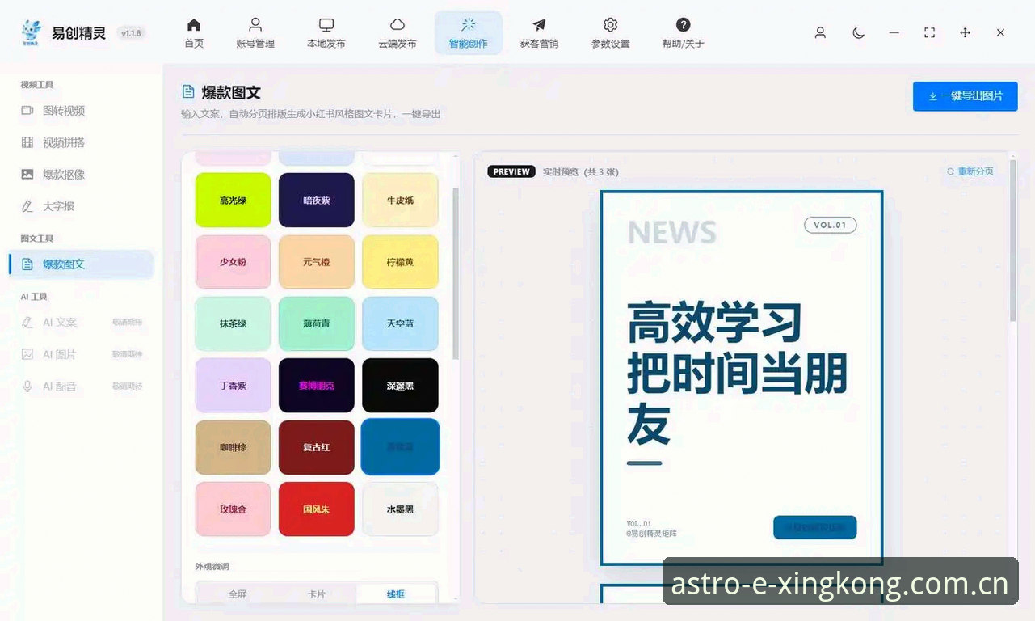The height and width of the screenshot is (621, 1035).
Task: Switch appearance to 全屏 mode
Action: coord(237,594)
